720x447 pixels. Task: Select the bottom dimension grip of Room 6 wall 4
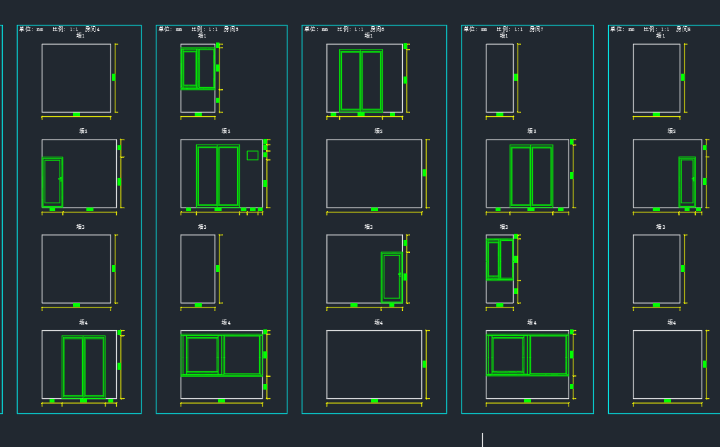[375, 401]
